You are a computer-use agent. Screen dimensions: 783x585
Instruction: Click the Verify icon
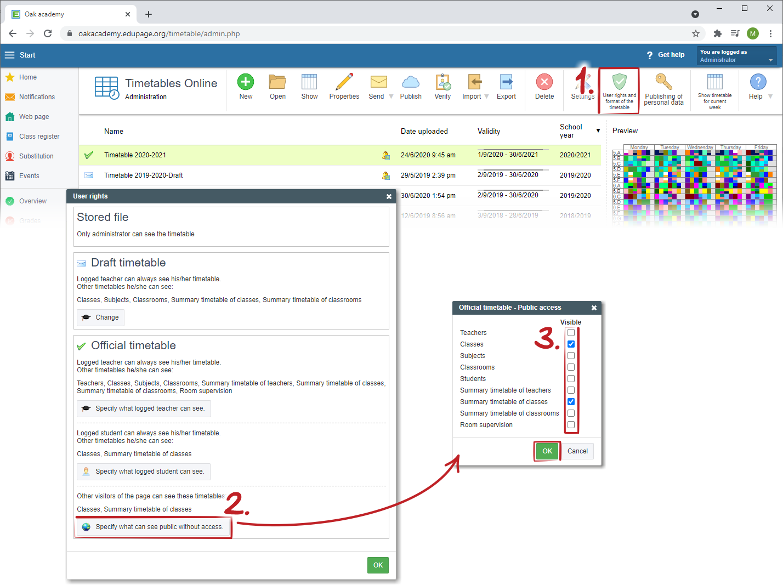pyautogui.click(x=443, y=82)
